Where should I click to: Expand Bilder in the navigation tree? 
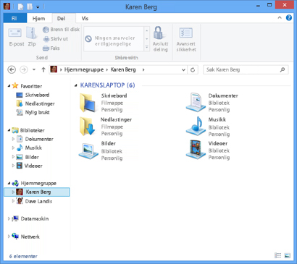13,157
